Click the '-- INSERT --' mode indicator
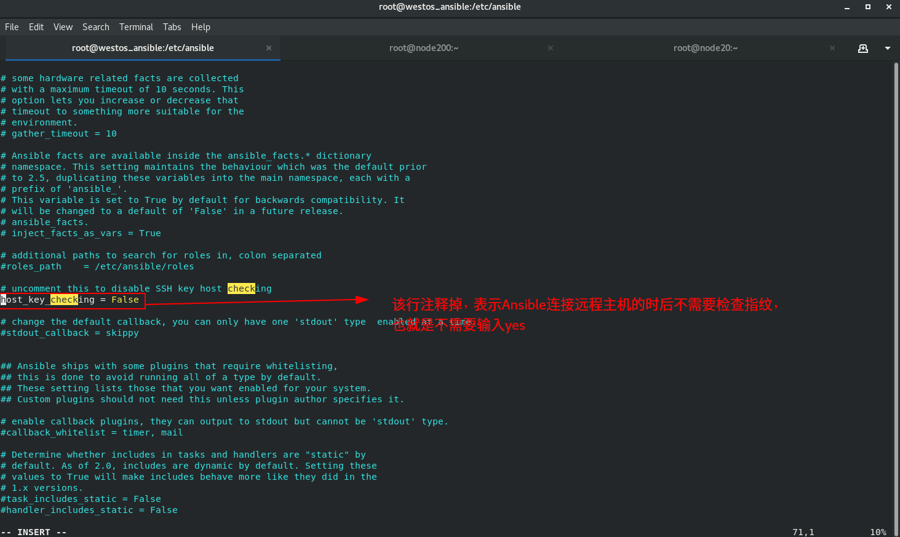Viewport: 900px width, 537px height. click(34, 532)
